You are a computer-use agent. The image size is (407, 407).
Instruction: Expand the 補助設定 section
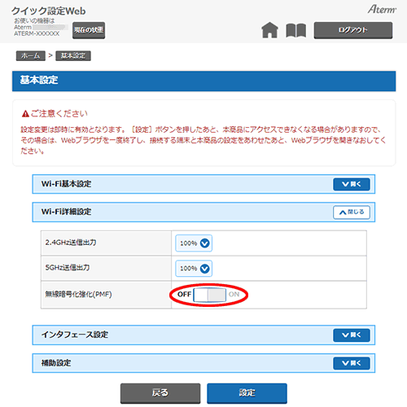click(352, 363)
